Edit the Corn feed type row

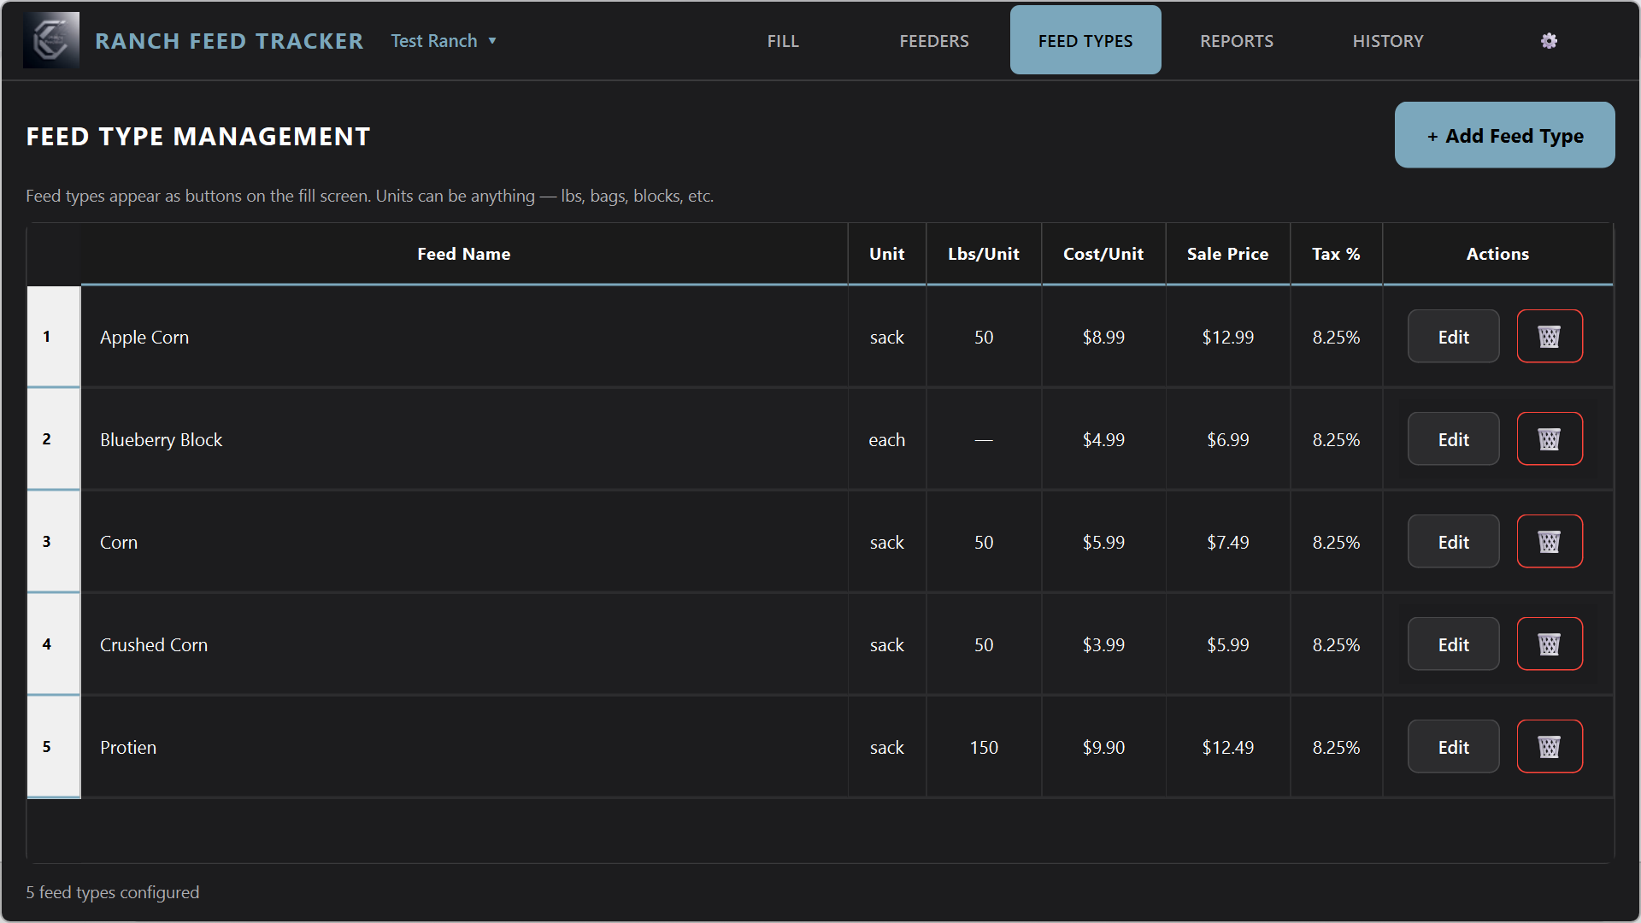pos(1453,541)
